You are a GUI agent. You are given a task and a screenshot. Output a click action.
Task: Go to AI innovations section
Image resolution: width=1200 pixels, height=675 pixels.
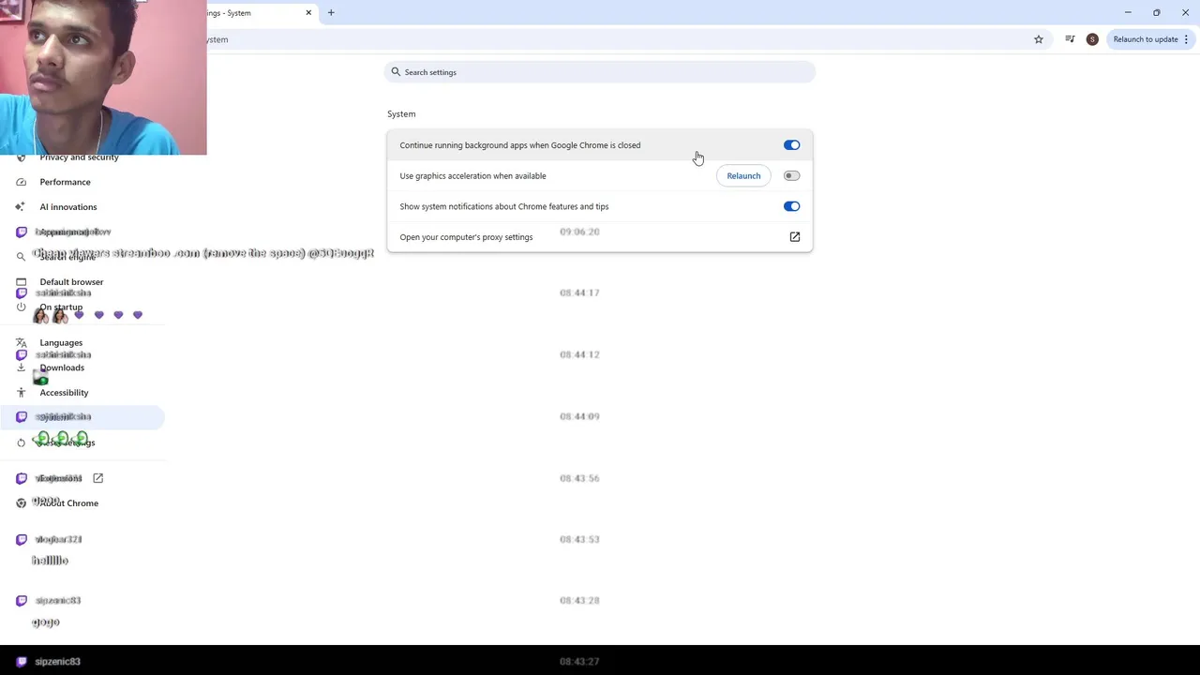pyautogui.click(x=67, y=206)
